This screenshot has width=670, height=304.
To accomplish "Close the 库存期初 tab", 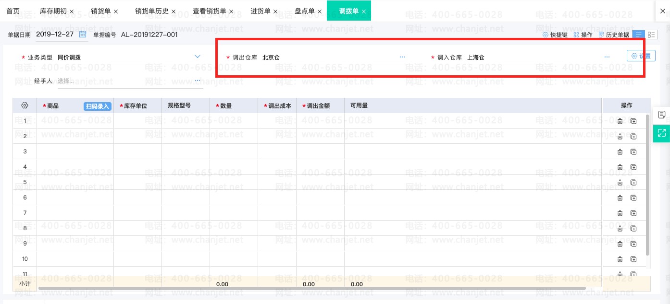I will [72, 11].
